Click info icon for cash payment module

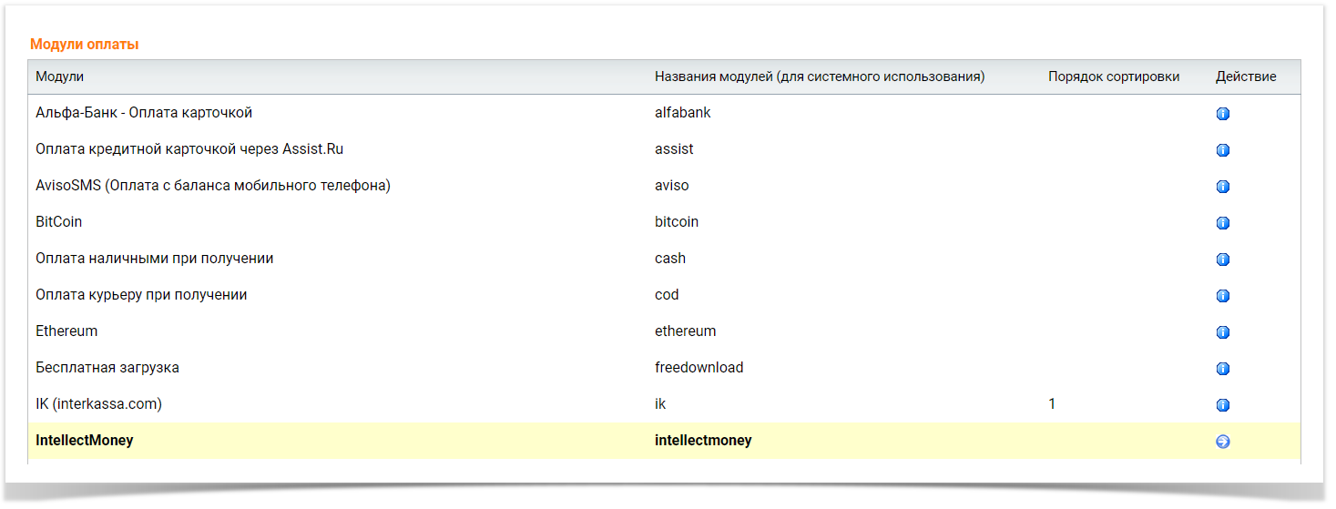[1223, 260]
